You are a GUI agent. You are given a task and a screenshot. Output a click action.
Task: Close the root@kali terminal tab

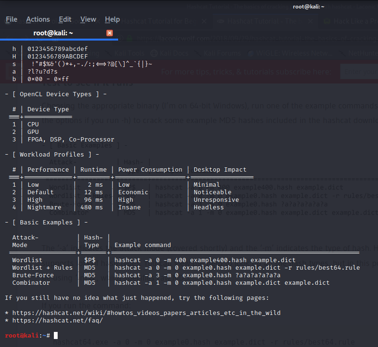(110, 33)
